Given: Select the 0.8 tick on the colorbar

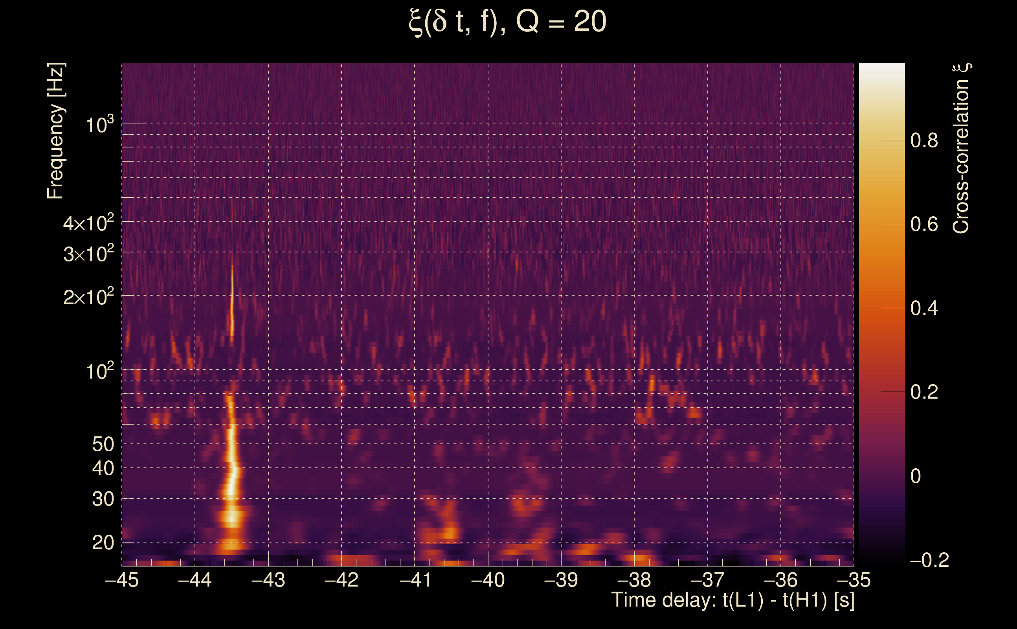Looking at the screenshot, I should [924, 141].
